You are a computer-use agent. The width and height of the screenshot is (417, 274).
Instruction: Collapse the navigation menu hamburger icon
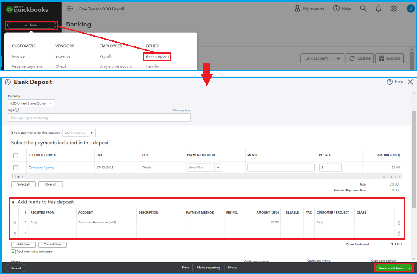tap(70, 9)
